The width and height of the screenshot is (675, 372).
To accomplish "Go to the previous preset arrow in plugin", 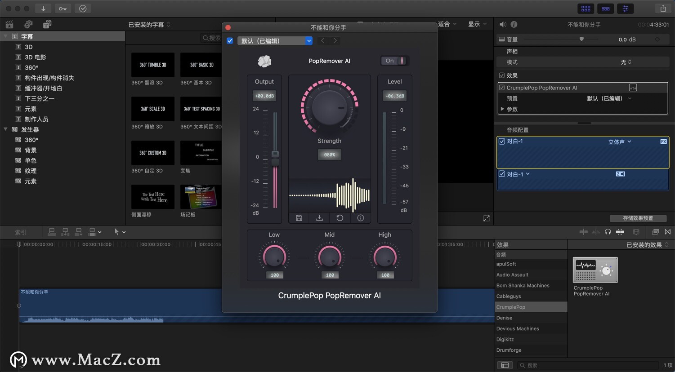I will pos(322,41).
